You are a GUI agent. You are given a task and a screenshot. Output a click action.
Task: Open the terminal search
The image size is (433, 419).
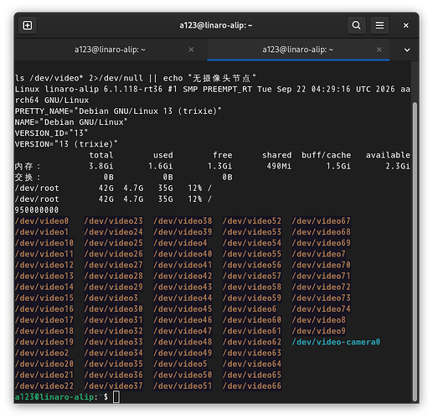pos(356,25)
